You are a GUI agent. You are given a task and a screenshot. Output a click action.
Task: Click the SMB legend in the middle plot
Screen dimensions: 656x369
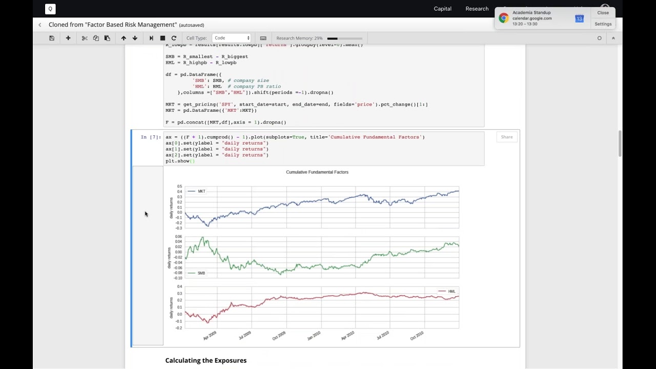coord(197,273)
